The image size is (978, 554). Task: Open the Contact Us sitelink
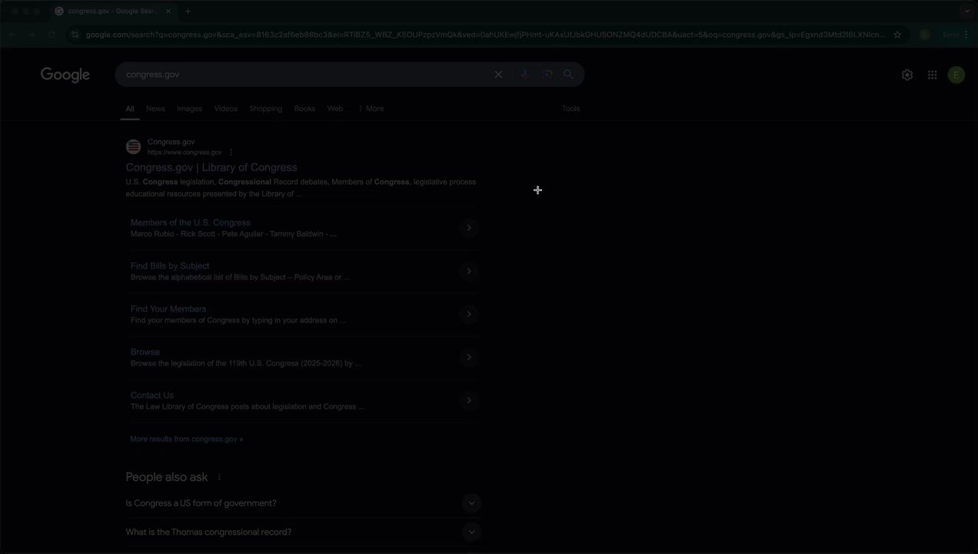pos(152,395)
